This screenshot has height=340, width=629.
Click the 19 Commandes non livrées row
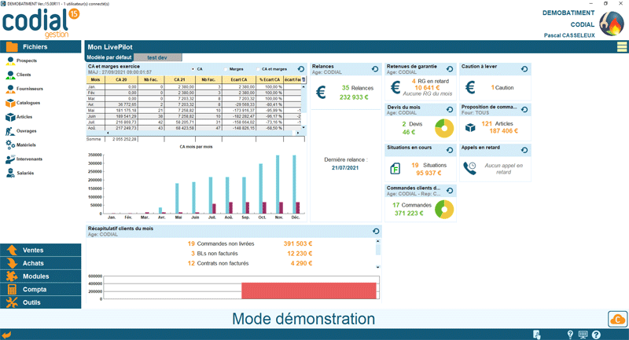(249, 243)
